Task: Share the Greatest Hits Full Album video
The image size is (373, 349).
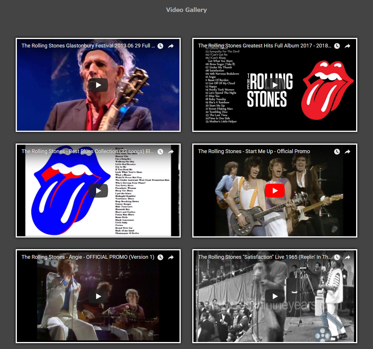Action: pyautogui.click(x=347, y=46)
